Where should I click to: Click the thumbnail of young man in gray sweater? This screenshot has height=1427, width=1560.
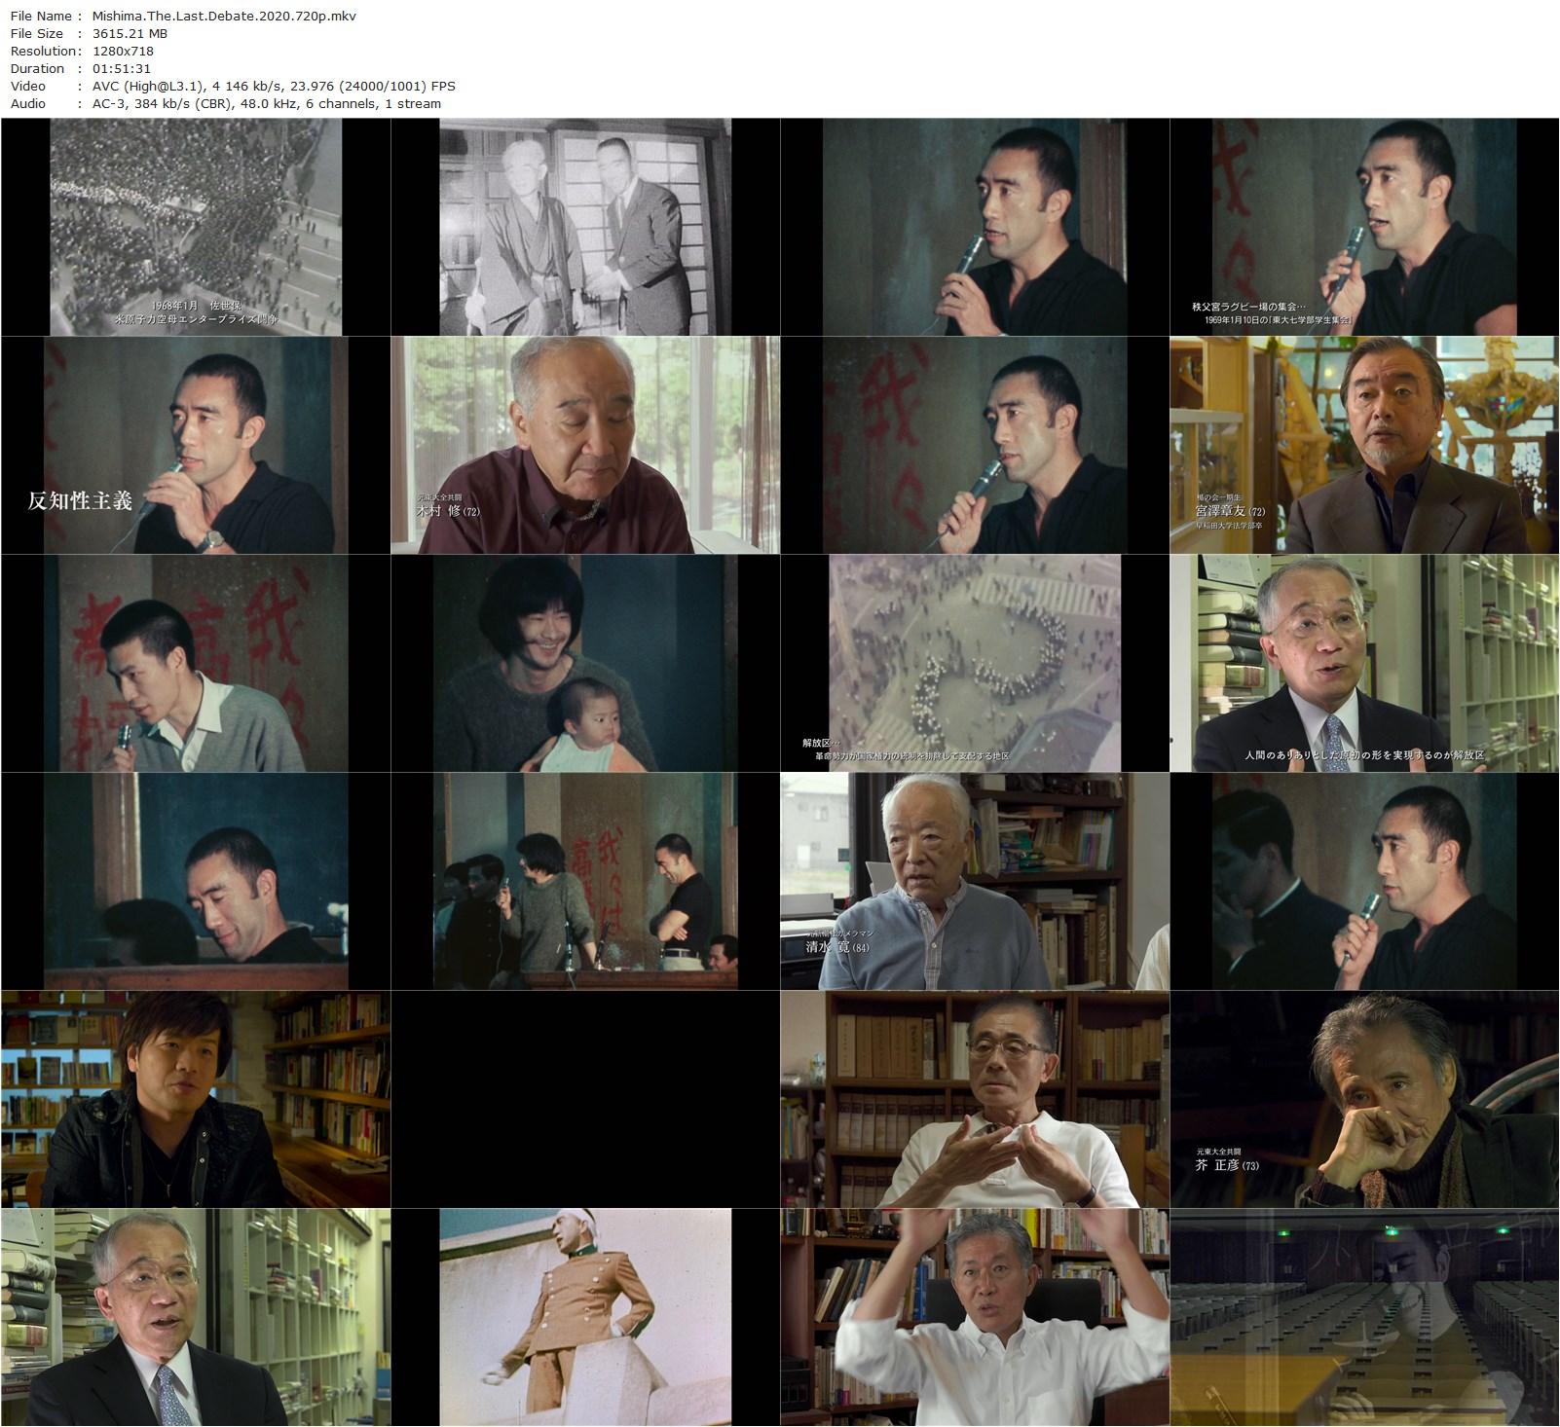195,664
